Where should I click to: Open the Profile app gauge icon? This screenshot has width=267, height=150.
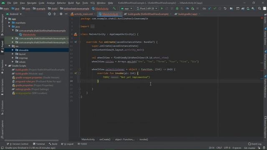(x=187, y=8)
